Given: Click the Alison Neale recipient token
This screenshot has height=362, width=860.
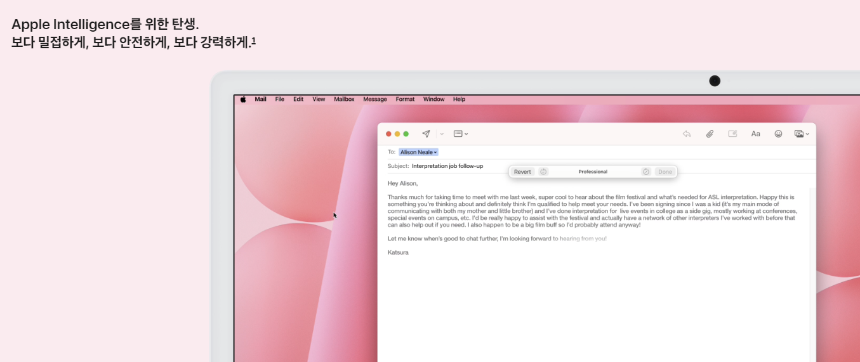Looking at the screenshot, I should coord(418,152).
